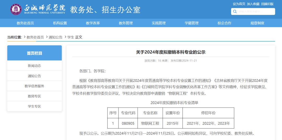
Task: Open 规章制度 menu item
Action: point(257,23)
